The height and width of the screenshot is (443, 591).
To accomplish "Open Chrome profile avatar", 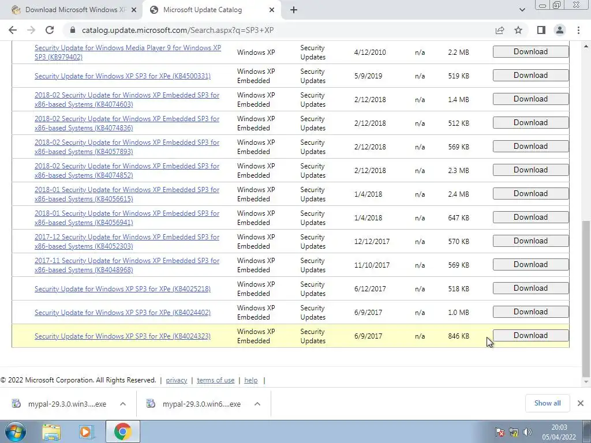I will [560, 30].
